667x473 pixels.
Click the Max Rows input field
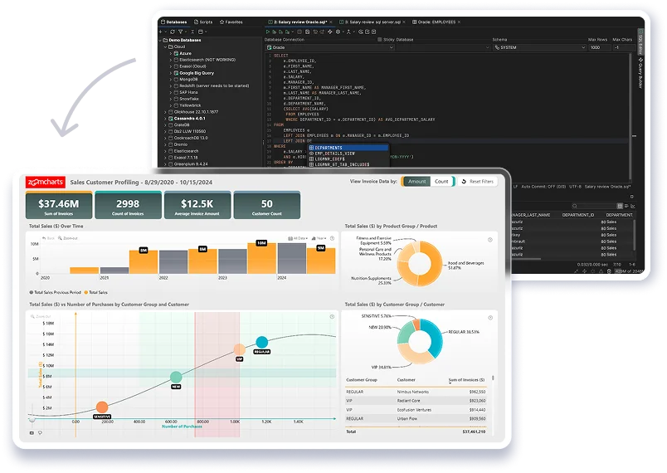597,47
